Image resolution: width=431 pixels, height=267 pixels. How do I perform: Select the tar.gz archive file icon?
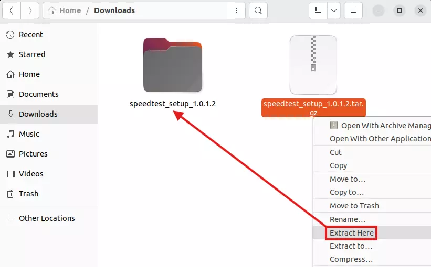pos(313,65)
